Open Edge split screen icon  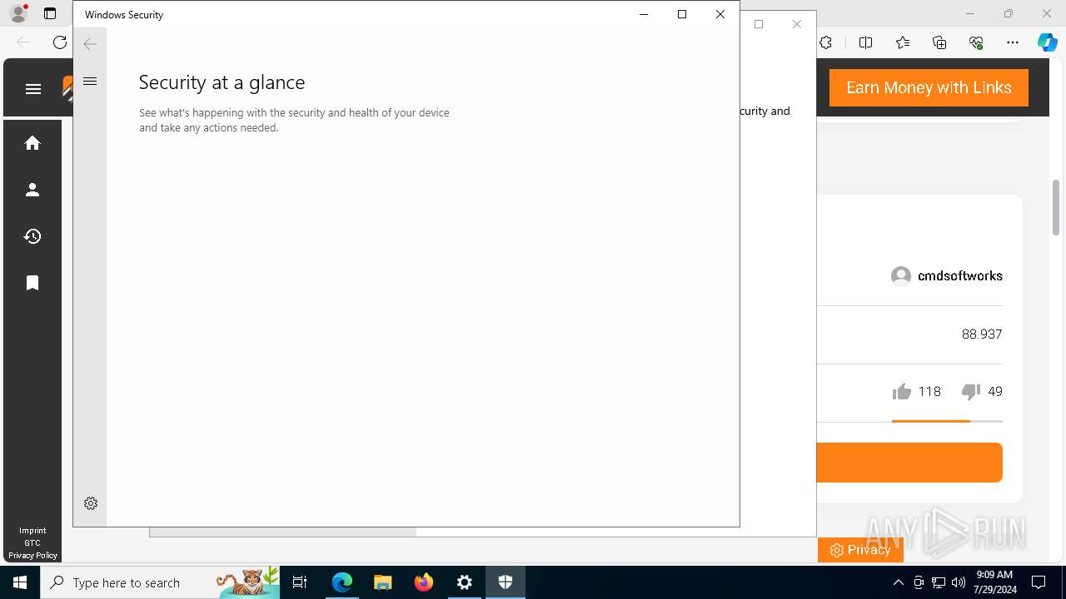tap(865, 42)
